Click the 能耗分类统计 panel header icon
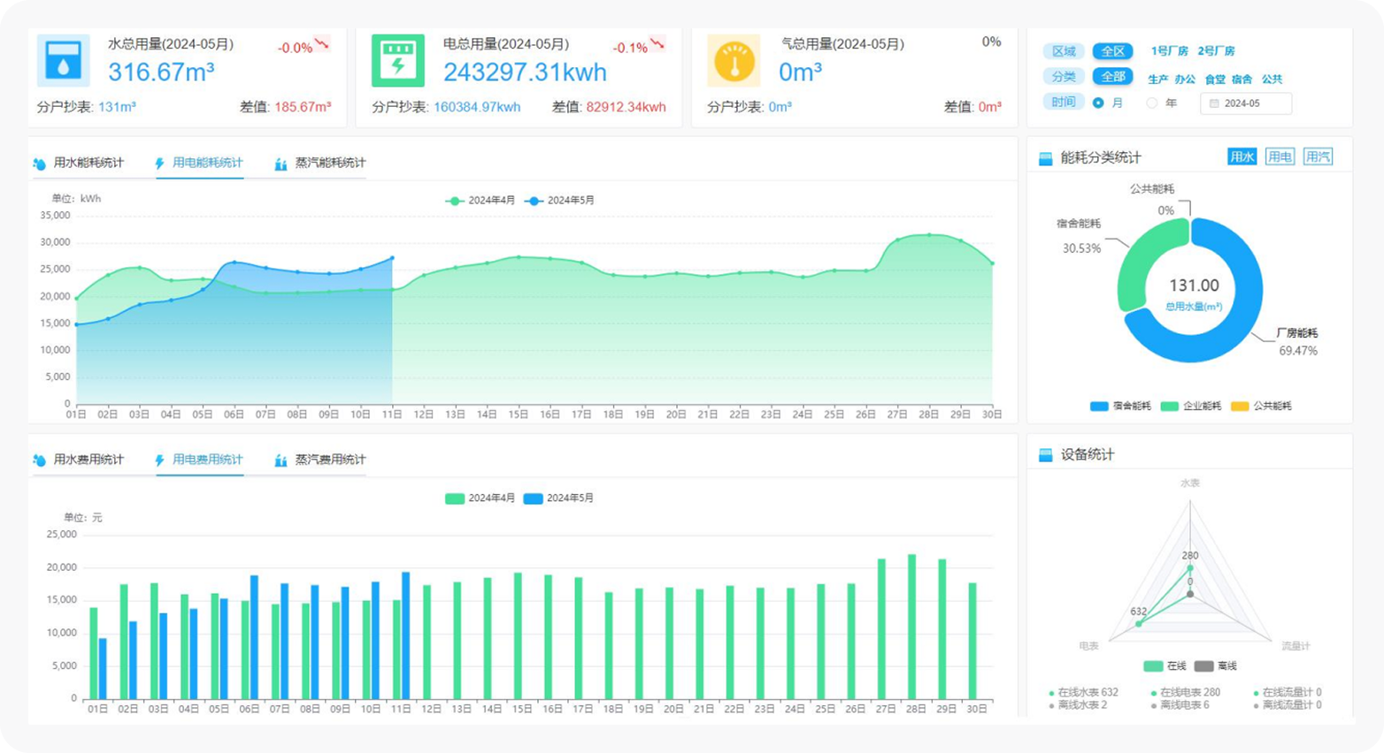1384x753 pixels. tap(1045, 158)
